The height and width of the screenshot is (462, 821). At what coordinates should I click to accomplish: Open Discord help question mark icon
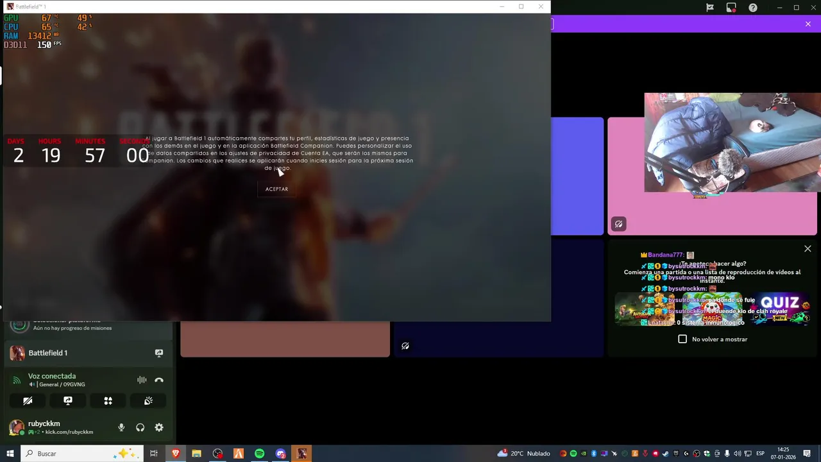point(753,8)
